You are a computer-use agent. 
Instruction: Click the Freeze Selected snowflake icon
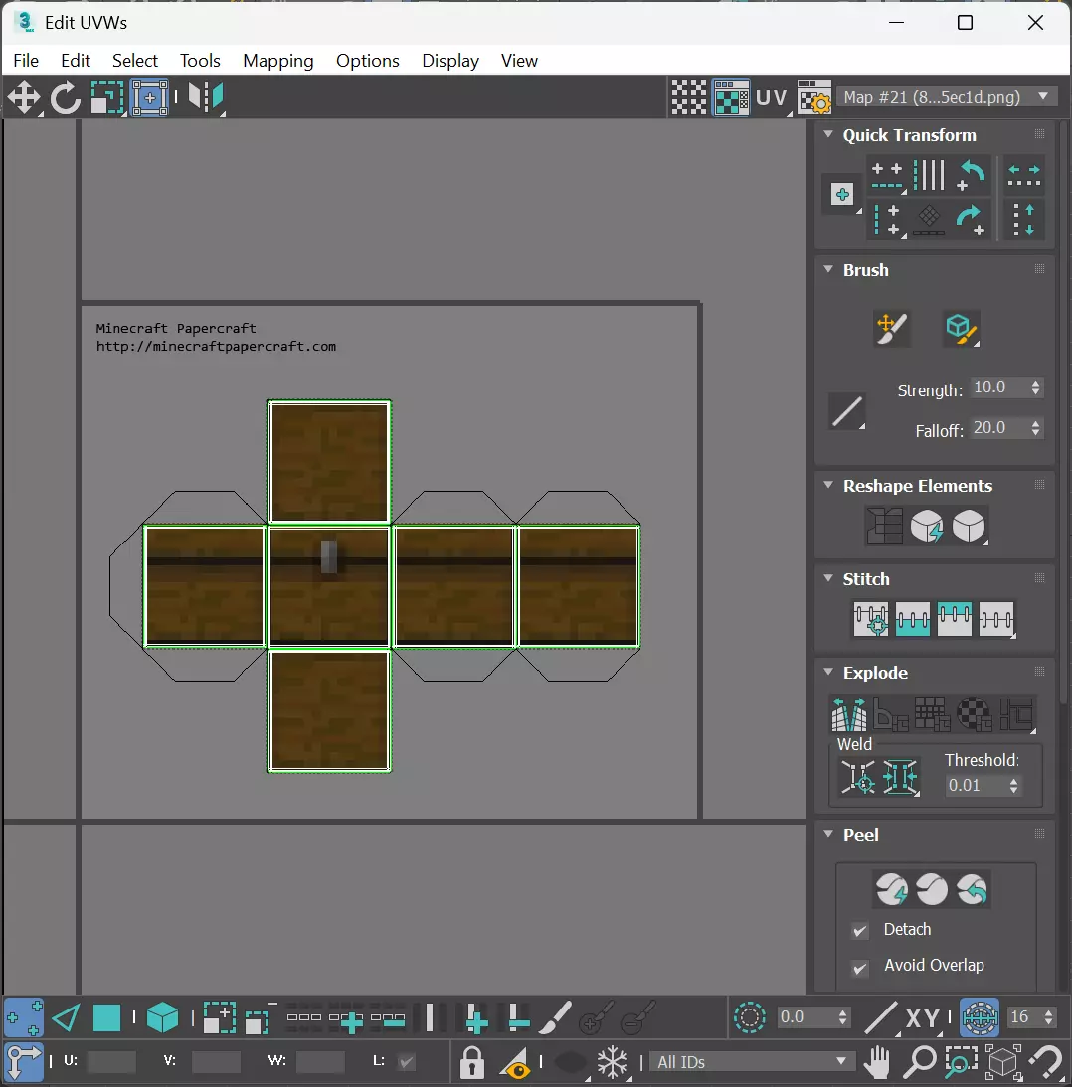[x=613, y=1062]
